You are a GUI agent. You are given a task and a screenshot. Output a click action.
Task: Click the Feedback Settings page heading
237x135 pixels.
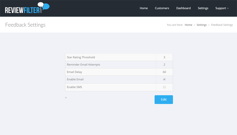[x=25, y=25]
